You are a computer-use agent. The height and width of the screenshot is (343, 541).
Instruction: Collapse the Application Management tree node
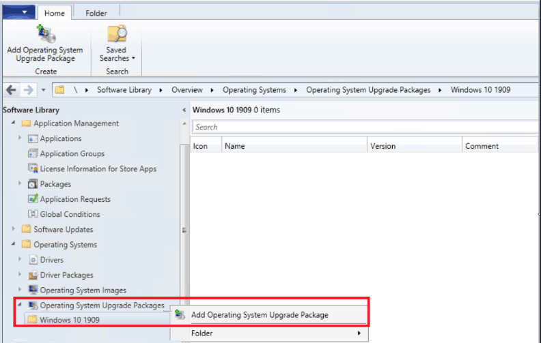[x=13, y=123]
